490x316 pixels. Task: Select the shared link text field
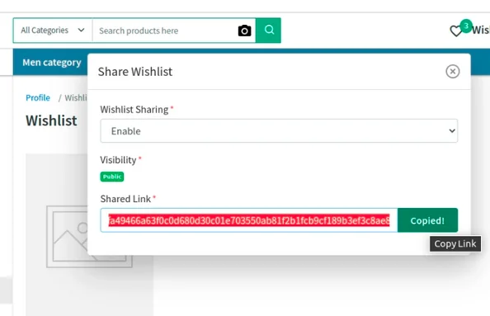pos(249,220)
